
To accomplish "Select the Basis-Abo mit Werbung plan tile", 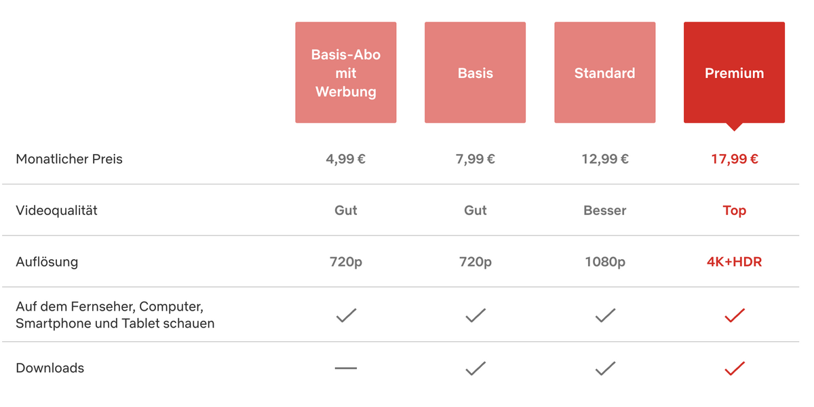I will [346, 73].
